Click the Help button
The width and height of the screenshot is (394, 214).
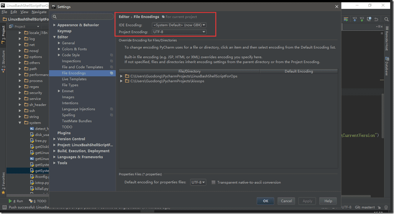coord(328,201)
